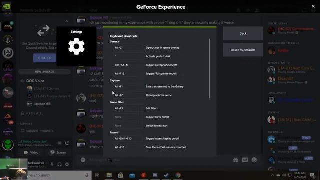This screenshot has width=320, height=180.
Task: Jump to NEW UNREADS in Discord
Action: click(x=44, y=72)
